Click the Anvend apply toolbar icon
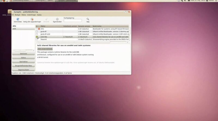 46,19
